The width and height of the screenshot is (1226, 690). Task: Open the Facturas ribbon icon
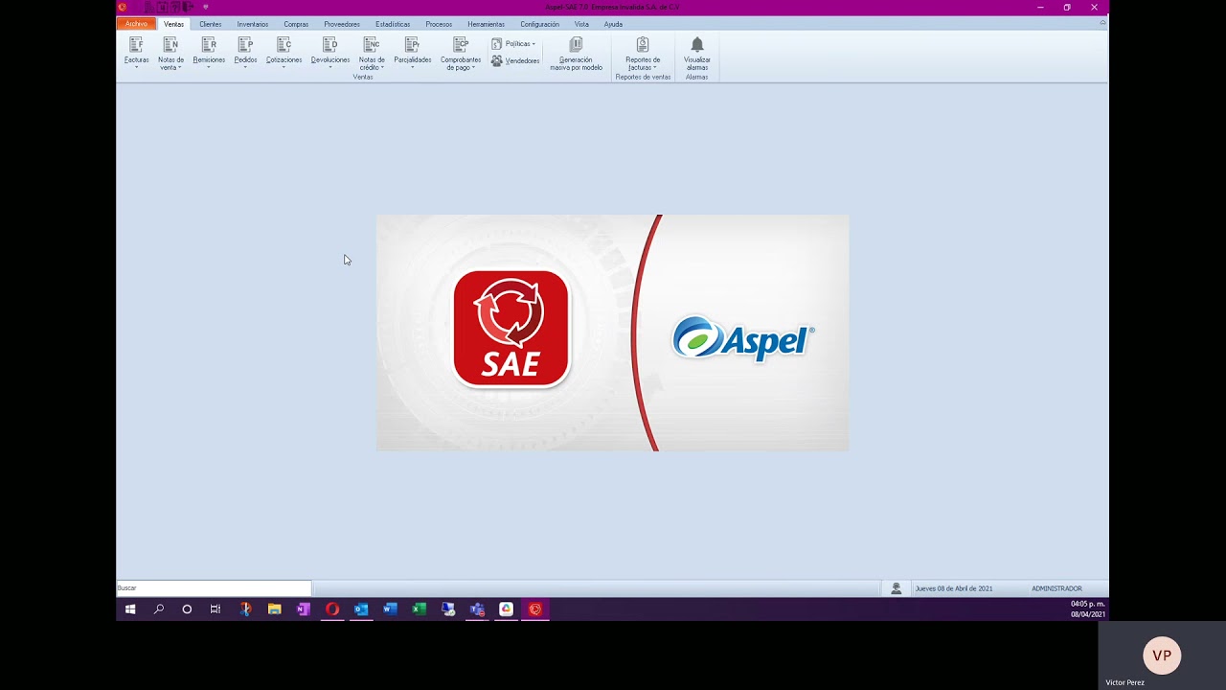pyautogui.click(x=136, y=44)
